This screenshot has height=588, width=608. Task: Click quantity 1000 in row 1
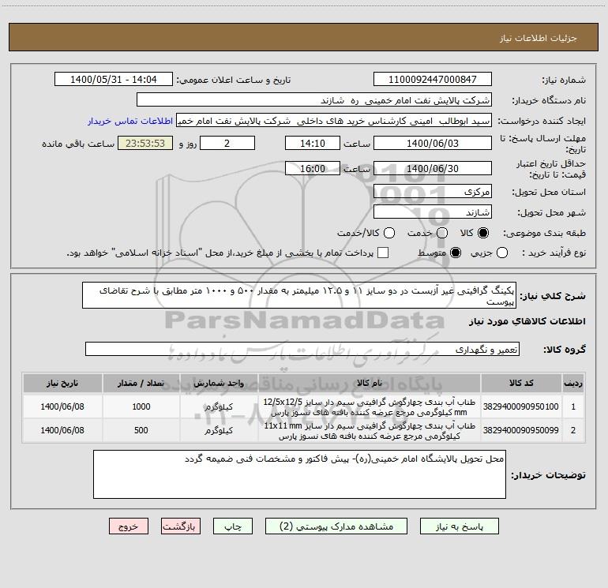[x=141, y=406]
